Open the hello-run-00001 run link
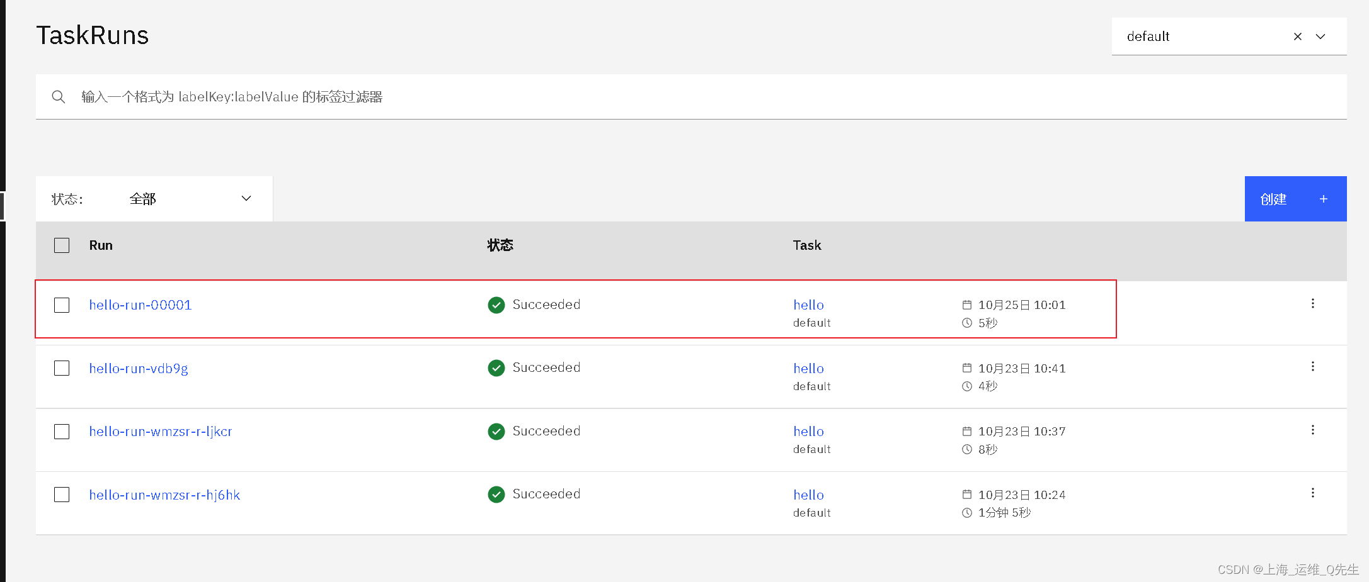Screen dimensions: 1369x582 pos(140,305)
